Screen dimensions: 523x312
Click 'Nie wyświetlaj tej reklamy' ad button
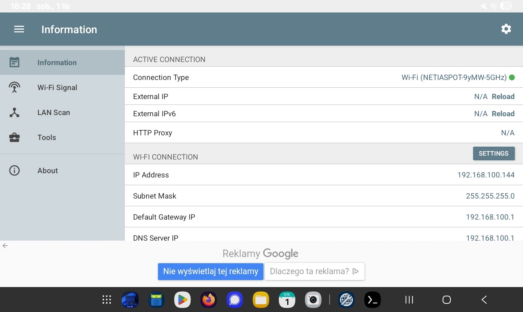point(211,271)
